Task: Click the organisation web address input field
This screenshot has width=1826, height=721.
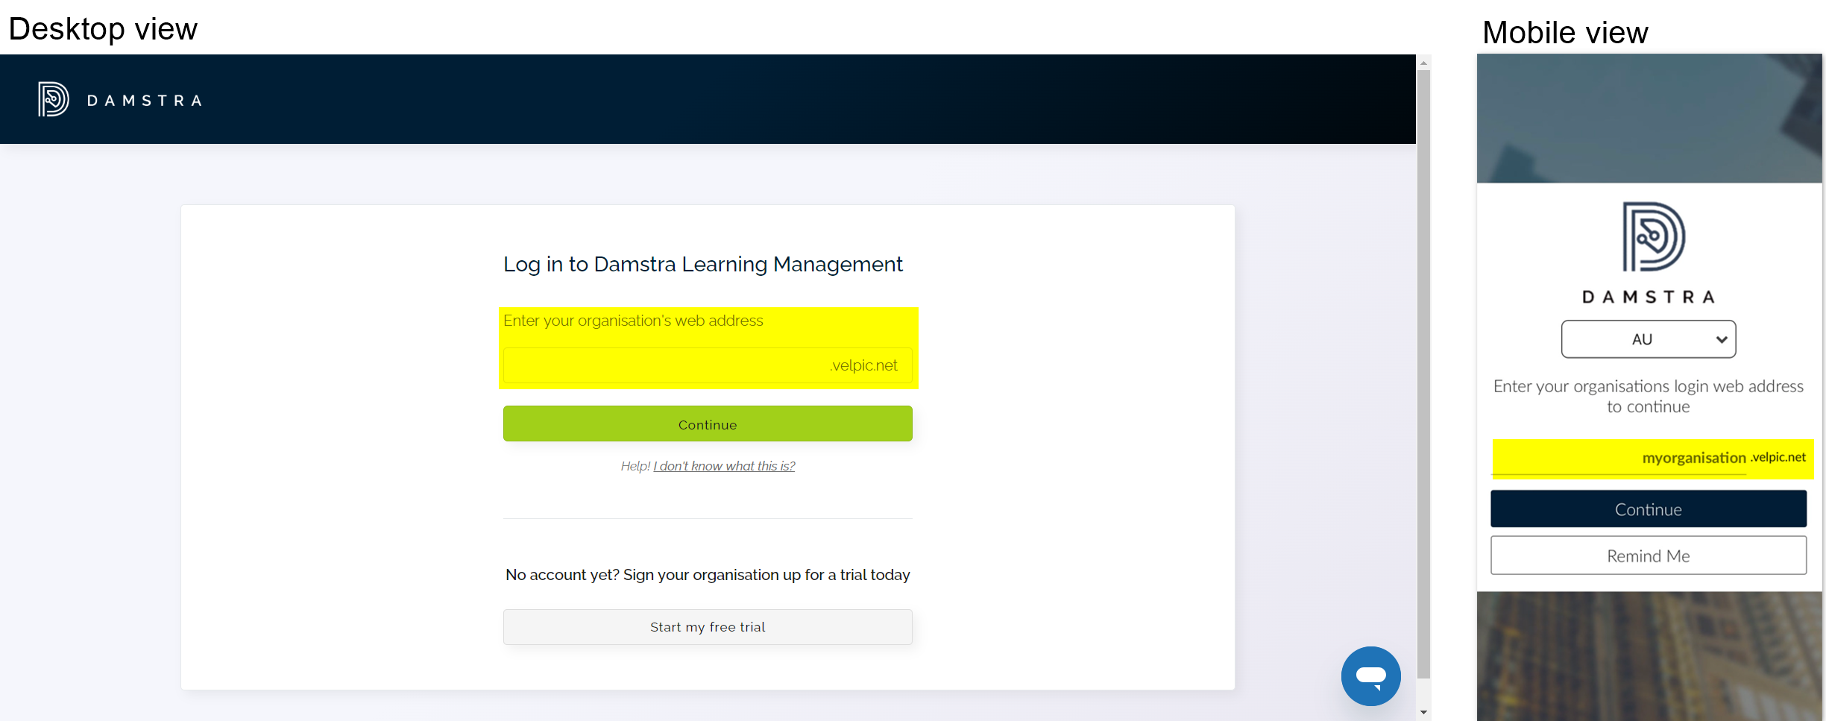Action: [x=707, y=365]
